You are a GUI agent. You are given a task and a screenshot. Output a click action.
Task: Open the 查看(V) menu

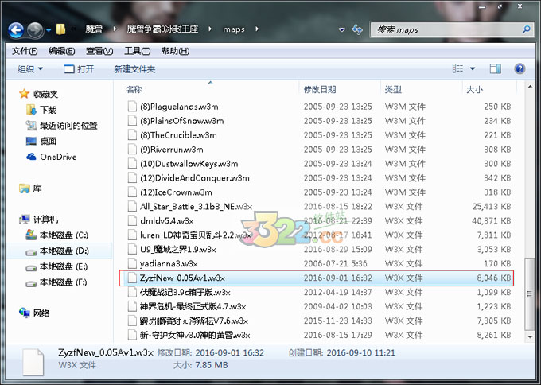pos(99,51)
